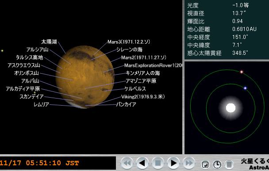Click the アスクラエウス山 label
Image resolution: width=269 pixels, height=171 pixels.
pos(24,65)
